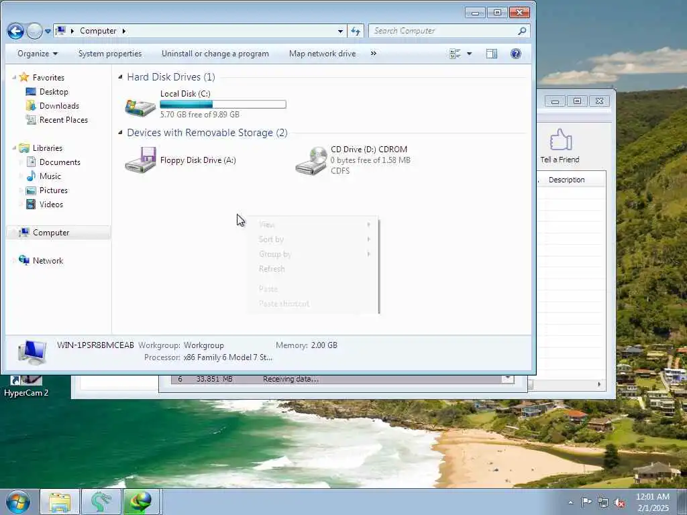
Task: Click Internet Download Manager taskbar icon
Action: tap(141, 502)
